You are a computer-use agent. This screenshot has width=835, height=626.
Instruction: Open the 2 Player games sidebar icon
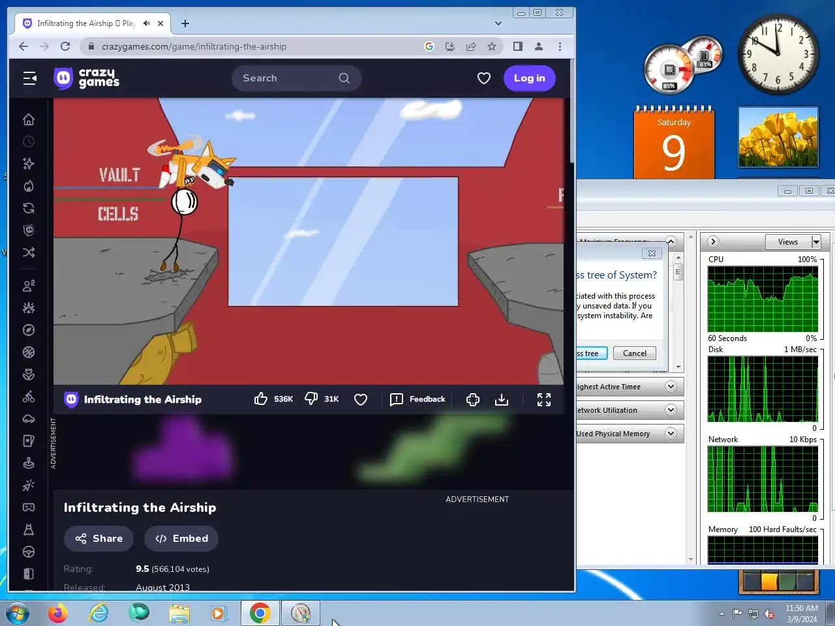(29, 286)
